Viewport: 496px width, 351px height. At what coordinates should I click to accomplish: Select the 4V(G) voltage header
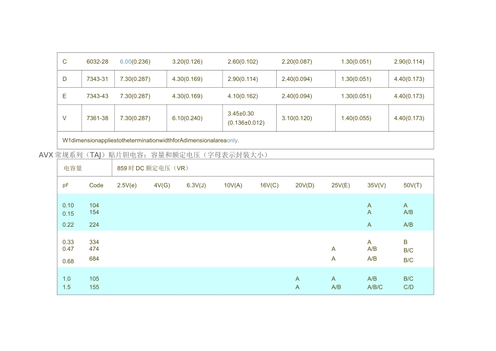tap(162, 185)
